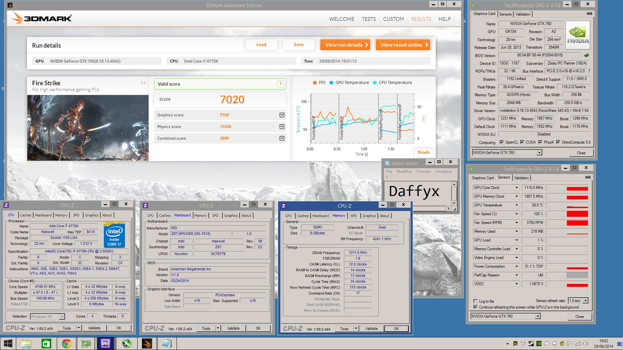Viewport: 623px width, 350px height.
Task: Click the Notepad vertical scrollbar up arrow
Action: pos(454,184)
